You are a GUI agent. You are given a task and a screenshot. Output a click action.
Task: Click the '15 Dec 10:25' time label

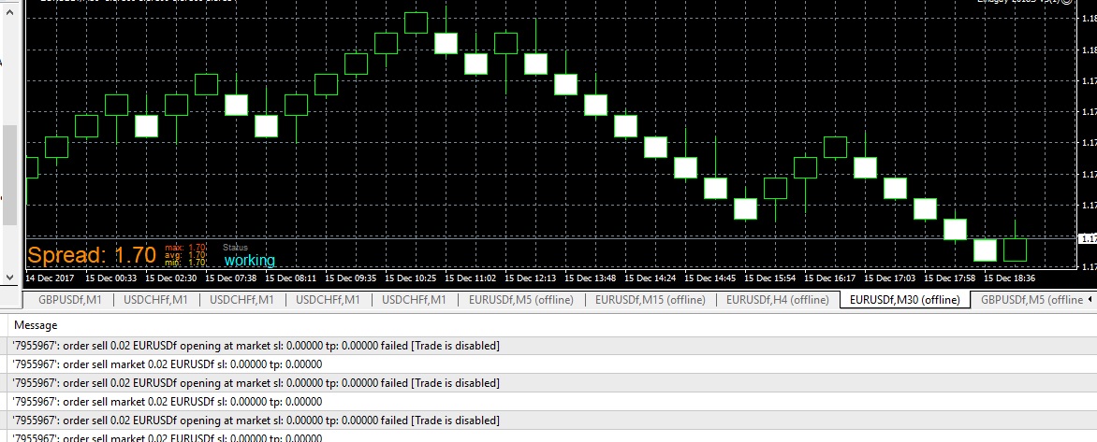pos(411,278)
